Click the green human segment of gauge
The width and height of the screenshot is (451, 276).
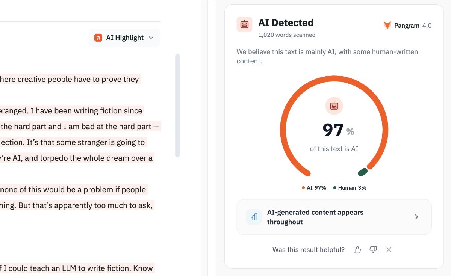point(363,172)
